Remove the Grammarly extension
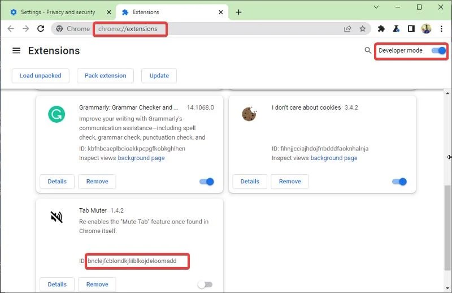This screenshot has height=293, width=452. pos(97,182)
